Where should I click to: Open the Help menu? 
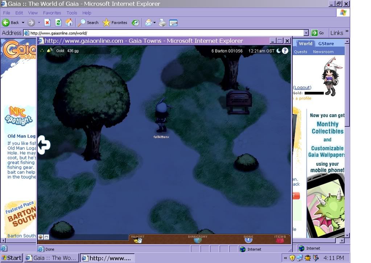(87, 13)
